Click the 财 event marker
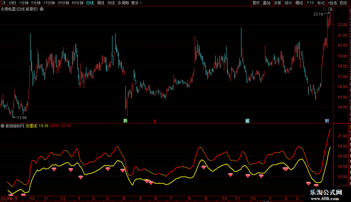Image resolution: width=351 pixels, height=202 pixels. (x=327, y=121)
